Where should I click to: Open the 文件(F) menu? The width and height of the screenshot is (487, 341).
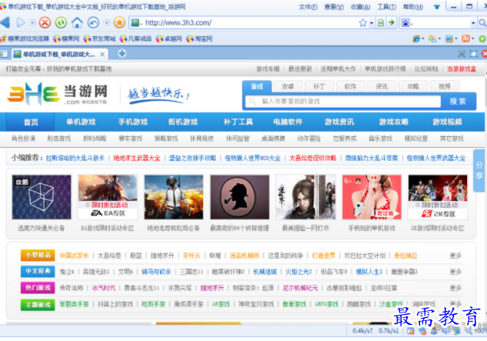pyautogui.click(x=308, y=7)
